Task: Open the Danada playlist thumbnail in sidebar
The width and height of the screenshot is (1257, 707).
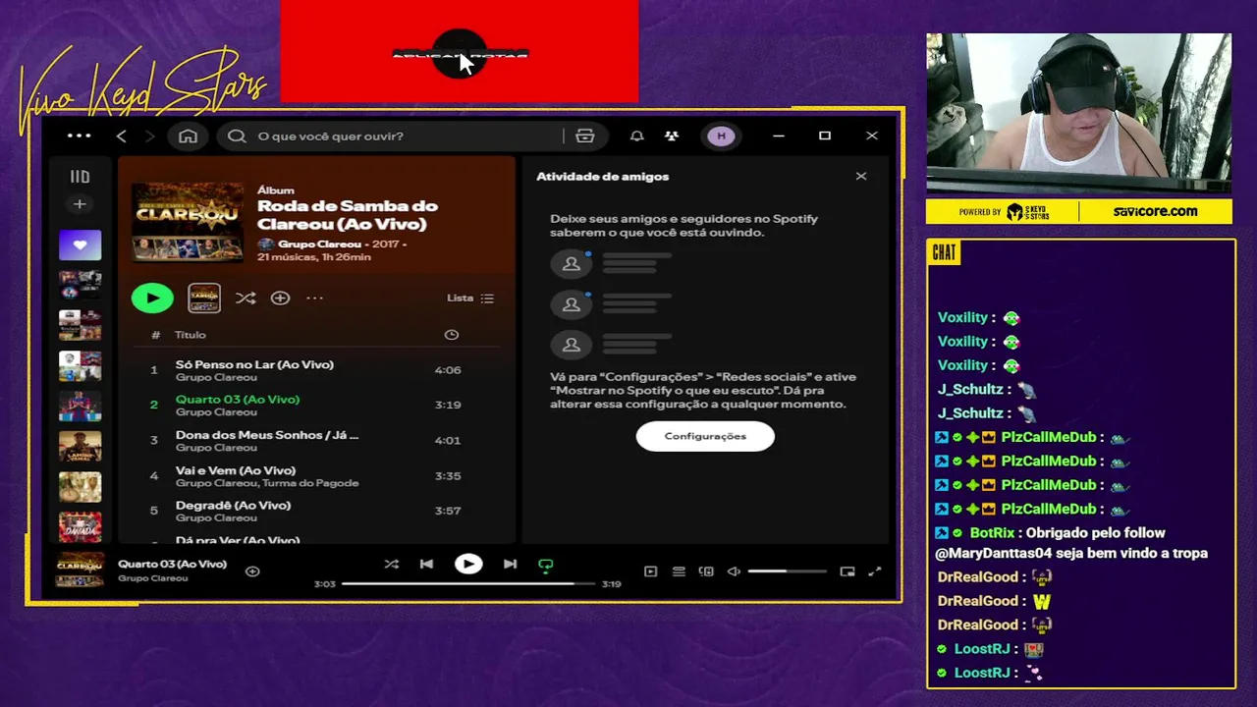Action: (80, 526)
